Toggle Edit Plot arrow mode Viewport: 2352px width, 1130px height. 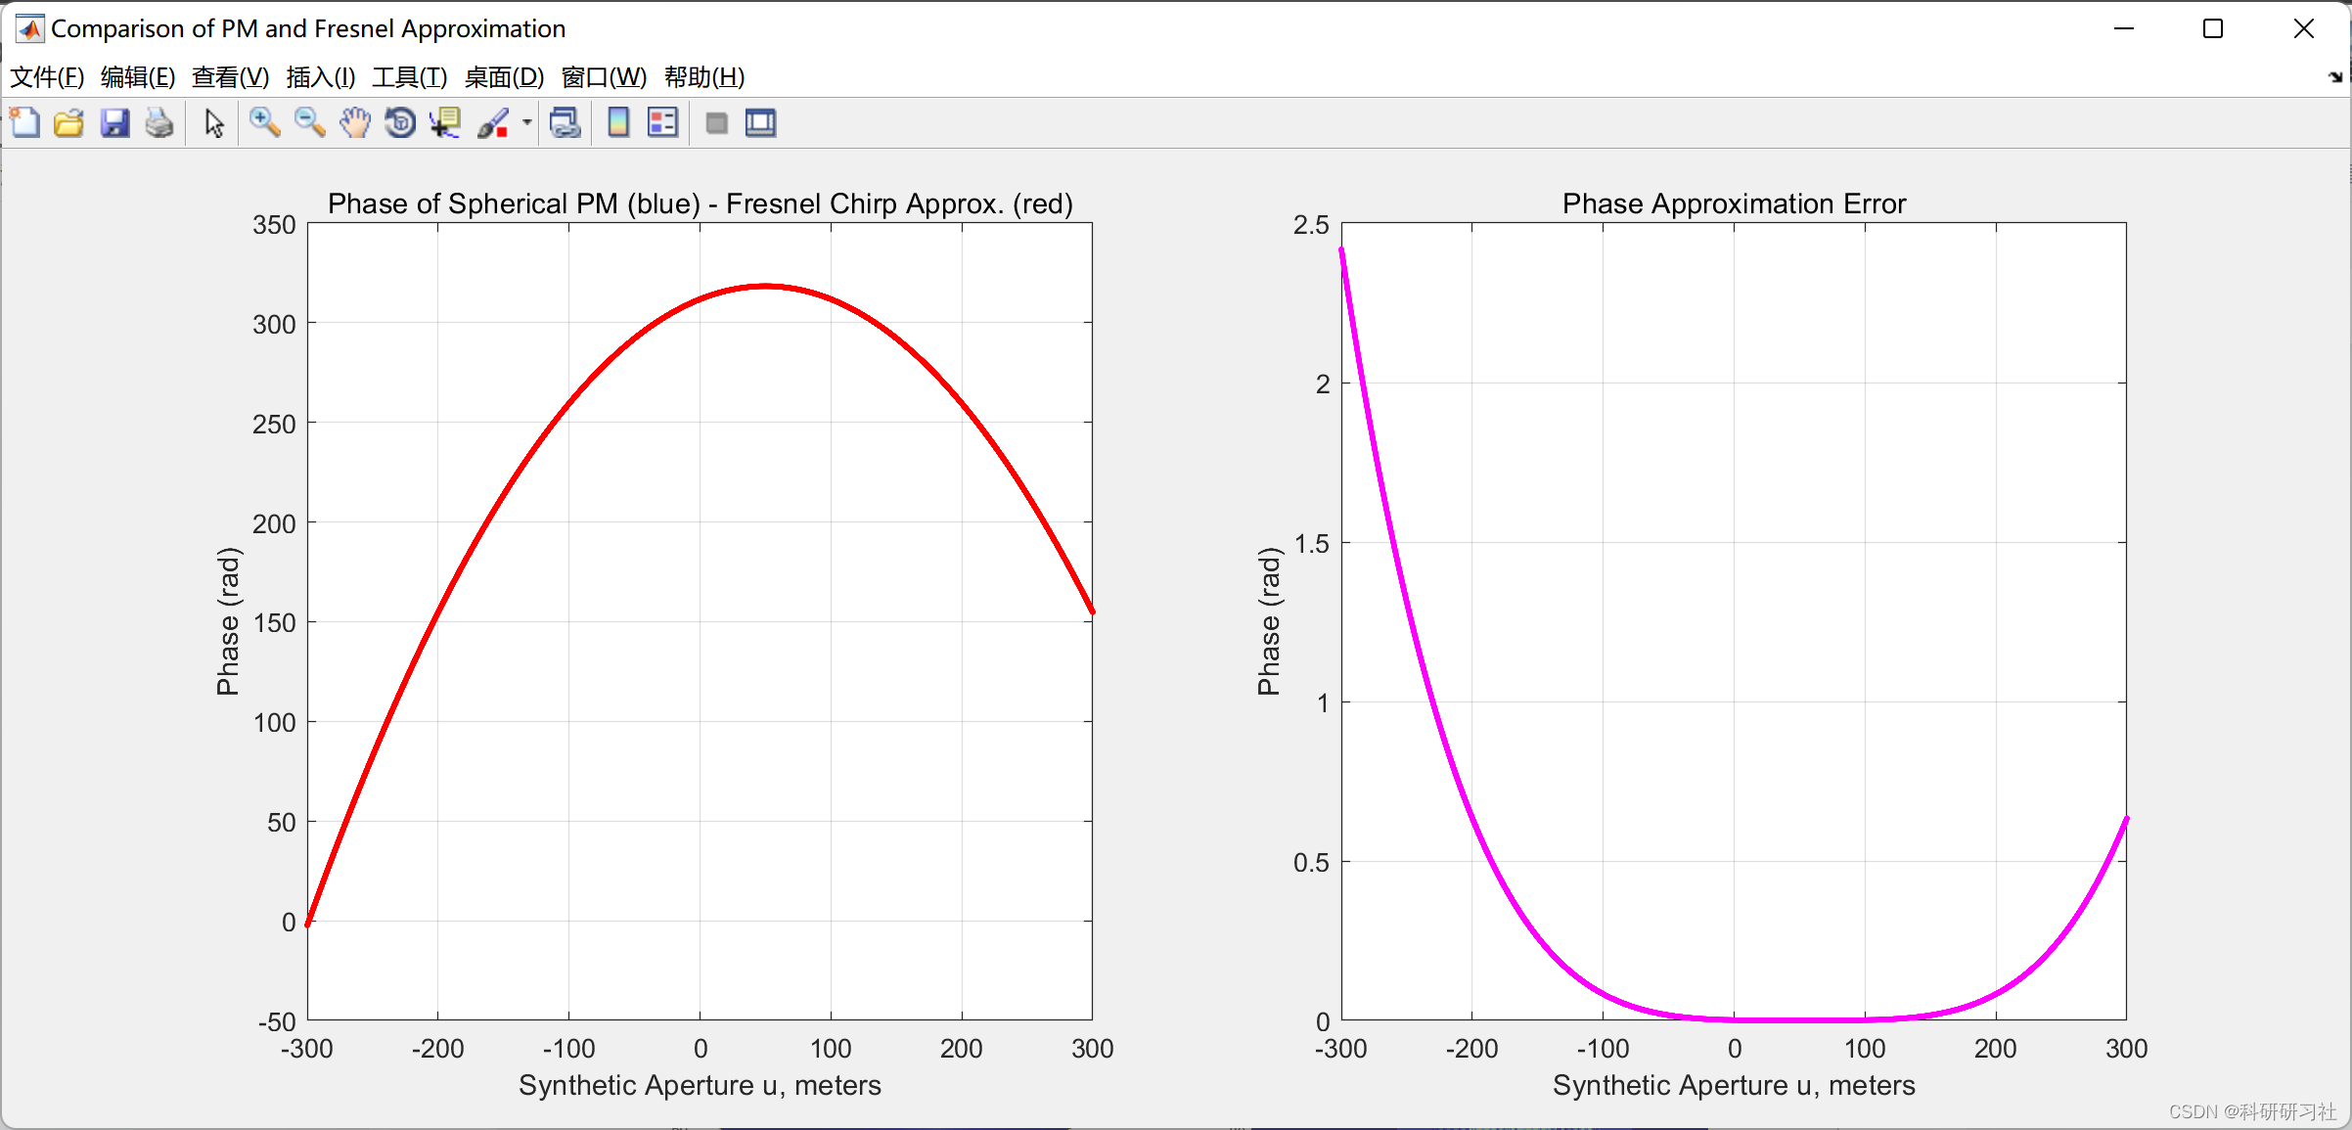[214, 123]
